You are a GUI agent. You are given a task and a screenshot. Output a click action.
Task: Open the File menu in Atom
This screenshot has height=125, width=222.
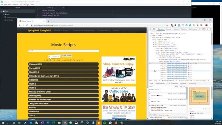pyautogui.click(x=2, y=5)
